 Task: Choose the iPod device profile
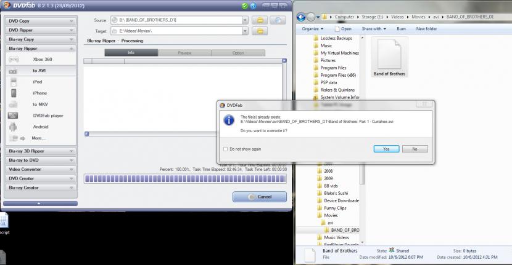coord(37,82)
